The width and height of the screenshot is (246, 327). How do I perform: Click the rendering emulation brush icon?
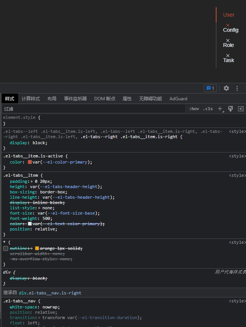[231, 109]
